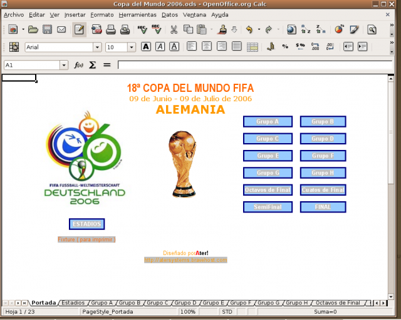
Task: Align cell content Right
Action: pyautogui.click(x=221, y=47)
